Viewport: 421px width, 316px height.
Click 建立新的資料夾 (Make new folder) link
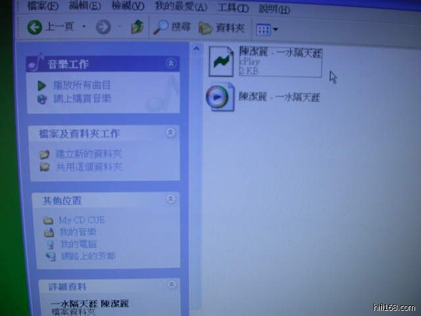[x=88, y=153]
